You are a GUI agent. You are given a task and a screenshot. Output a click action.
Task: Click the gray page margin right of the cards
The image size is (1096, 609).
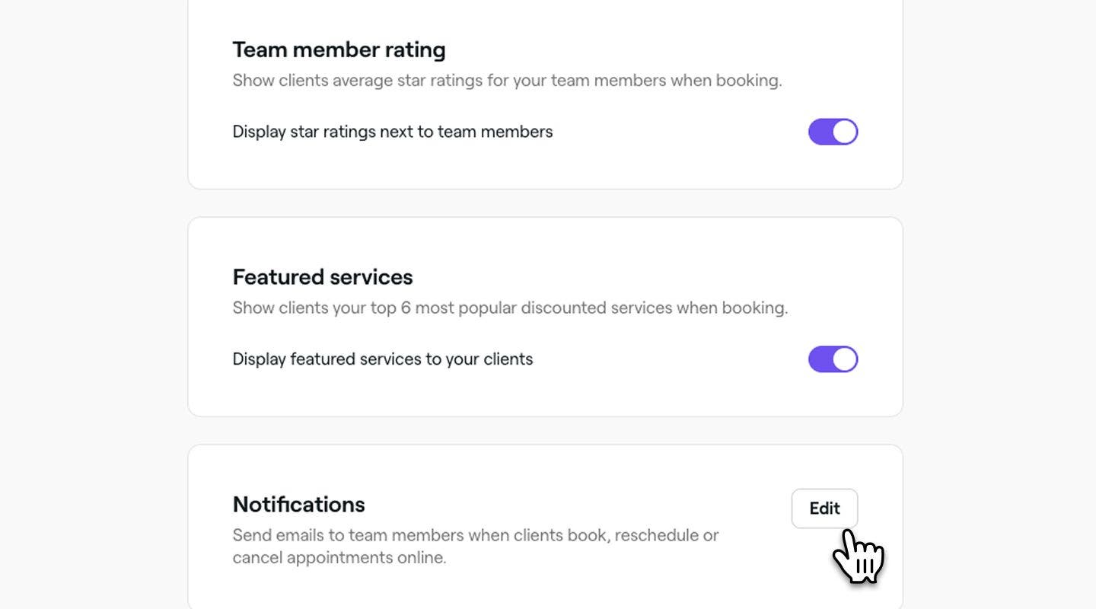(999, 304)
